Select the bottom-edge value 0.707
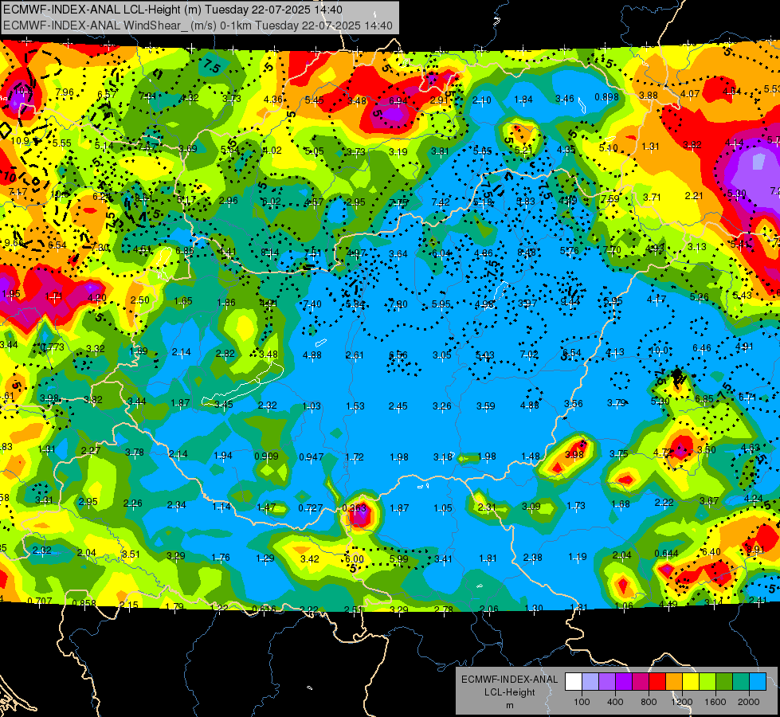This screenshot has width=780, height=717. [40, 601]
